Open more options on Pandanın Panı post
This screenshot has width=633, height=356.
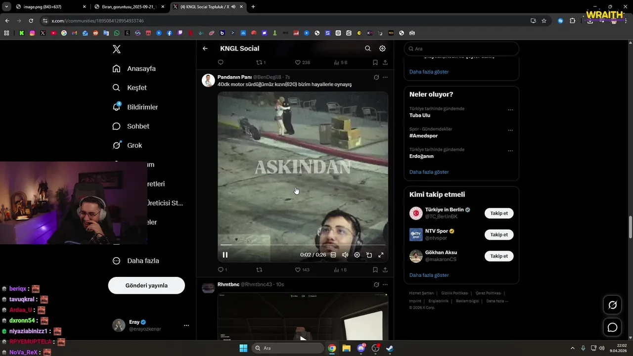(x=385, y=77)
